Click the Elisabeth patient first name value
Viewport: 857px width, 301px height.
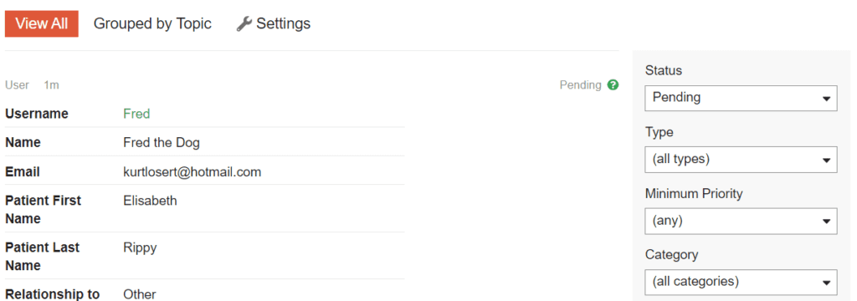[x=151, y=201]
